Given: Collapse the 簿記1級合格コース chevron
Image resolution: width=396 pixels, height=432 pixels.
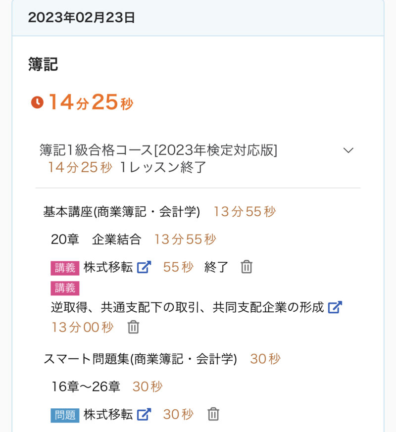Looking at the screenshot, I should coord(348,150).
